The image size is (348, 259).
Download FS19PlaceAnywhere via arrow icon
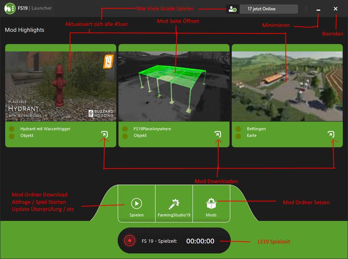(217, 134)
